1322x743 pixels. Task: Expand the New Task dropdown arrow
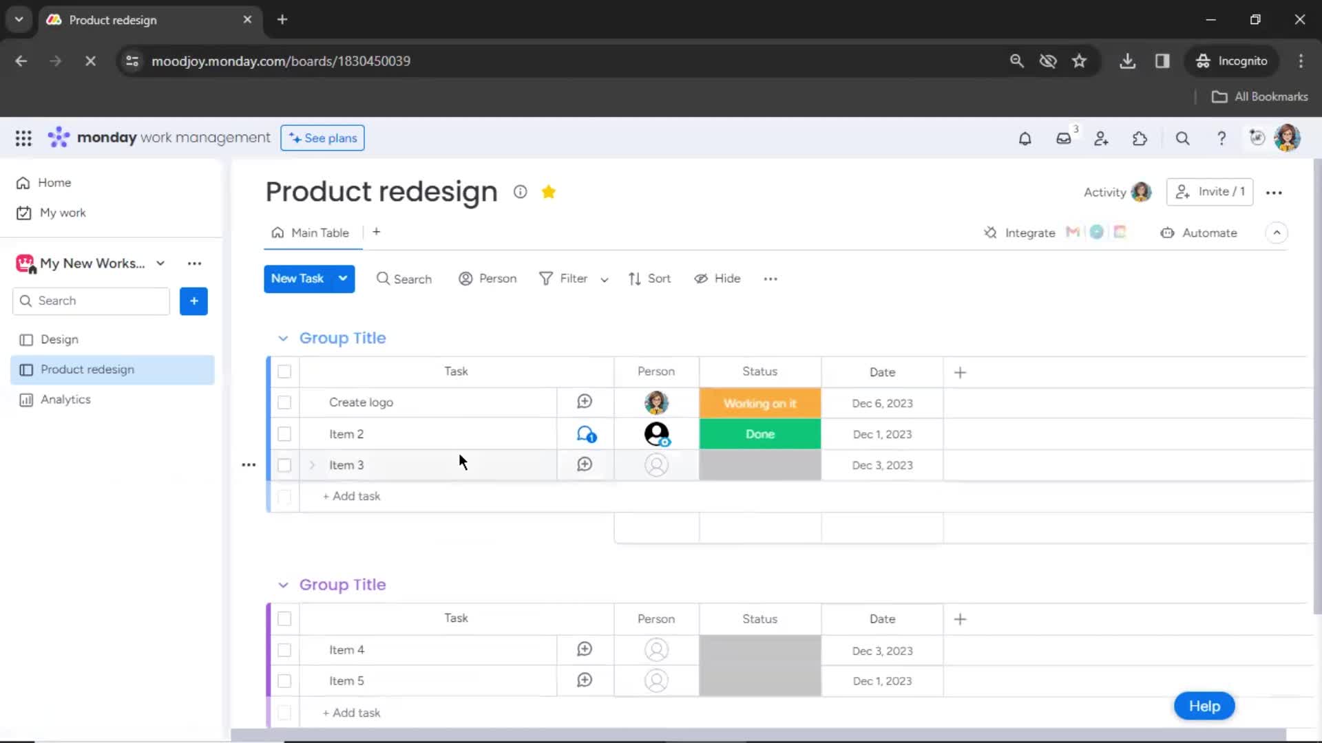pos(343,279)
